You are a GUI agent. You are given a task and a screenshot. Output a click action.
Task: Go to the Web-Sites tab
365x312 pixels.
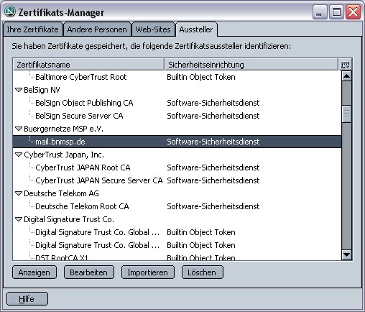pos(153,29)
